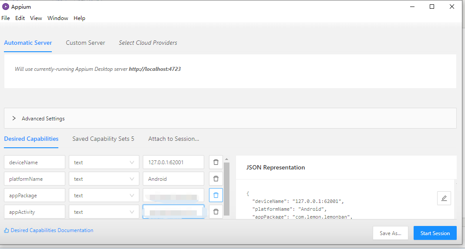This screenshot has width=465, height=249.
Task: Delete the platformName capability row
Action: click(216, 179)
